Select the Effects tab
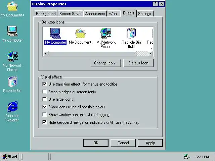 coord(128,13)
